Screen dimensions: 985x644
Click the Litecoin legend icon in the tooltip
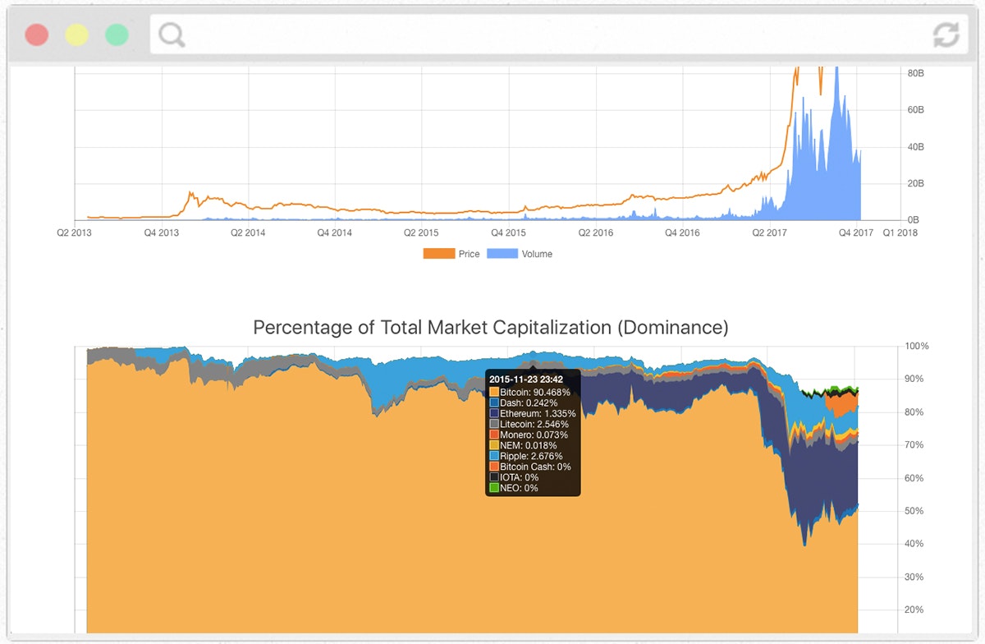click(x=493, y=423)
